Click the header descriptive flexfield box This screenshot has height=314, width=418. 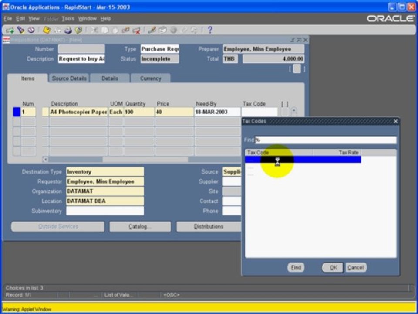point(297,69)
